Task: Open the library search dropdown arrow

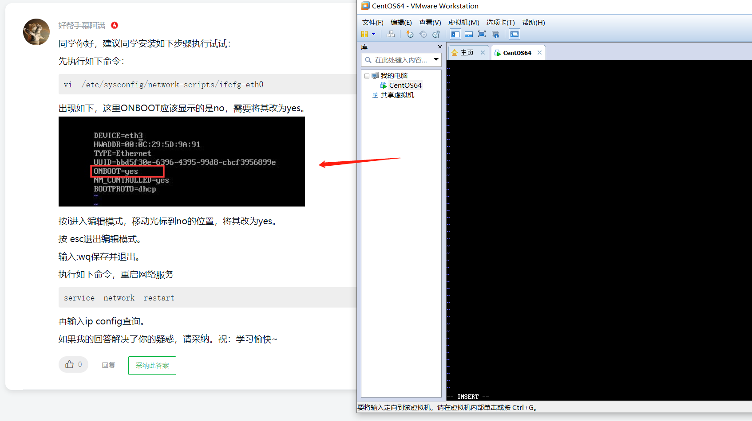Action: click(436, 60)
